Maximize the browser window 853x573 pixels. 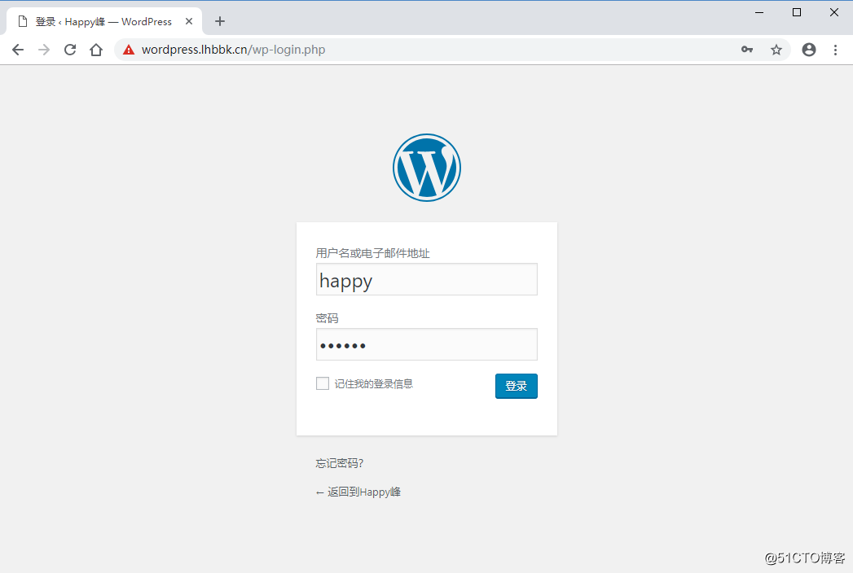coord(797,12)
